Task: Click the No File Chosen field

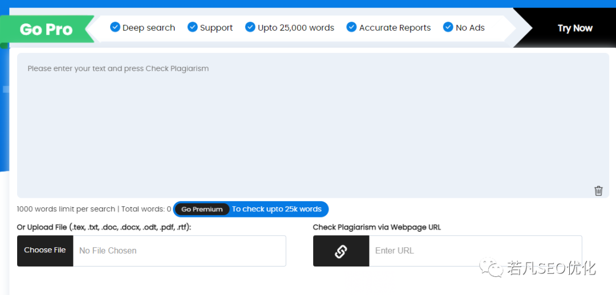Action: click(179, 251)
